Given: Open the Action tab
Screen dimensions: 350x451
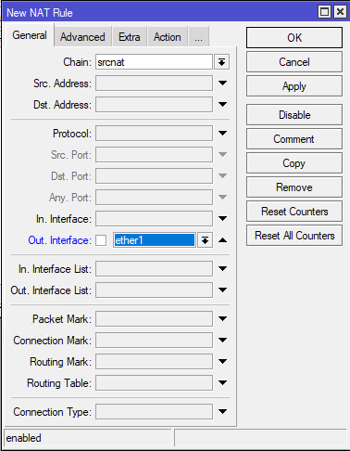Looking at the screenshot, I should [168, 37].
